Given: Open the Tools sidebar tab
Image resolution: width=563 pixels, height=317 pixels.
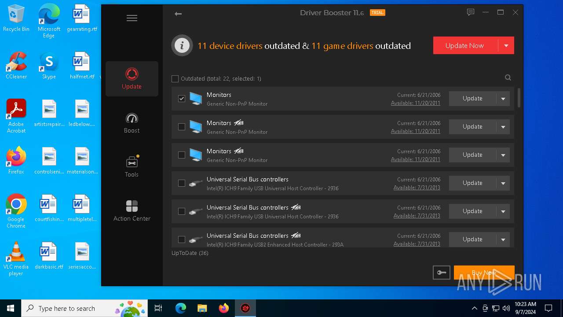Looking at the screenshot, I should 132,167.
